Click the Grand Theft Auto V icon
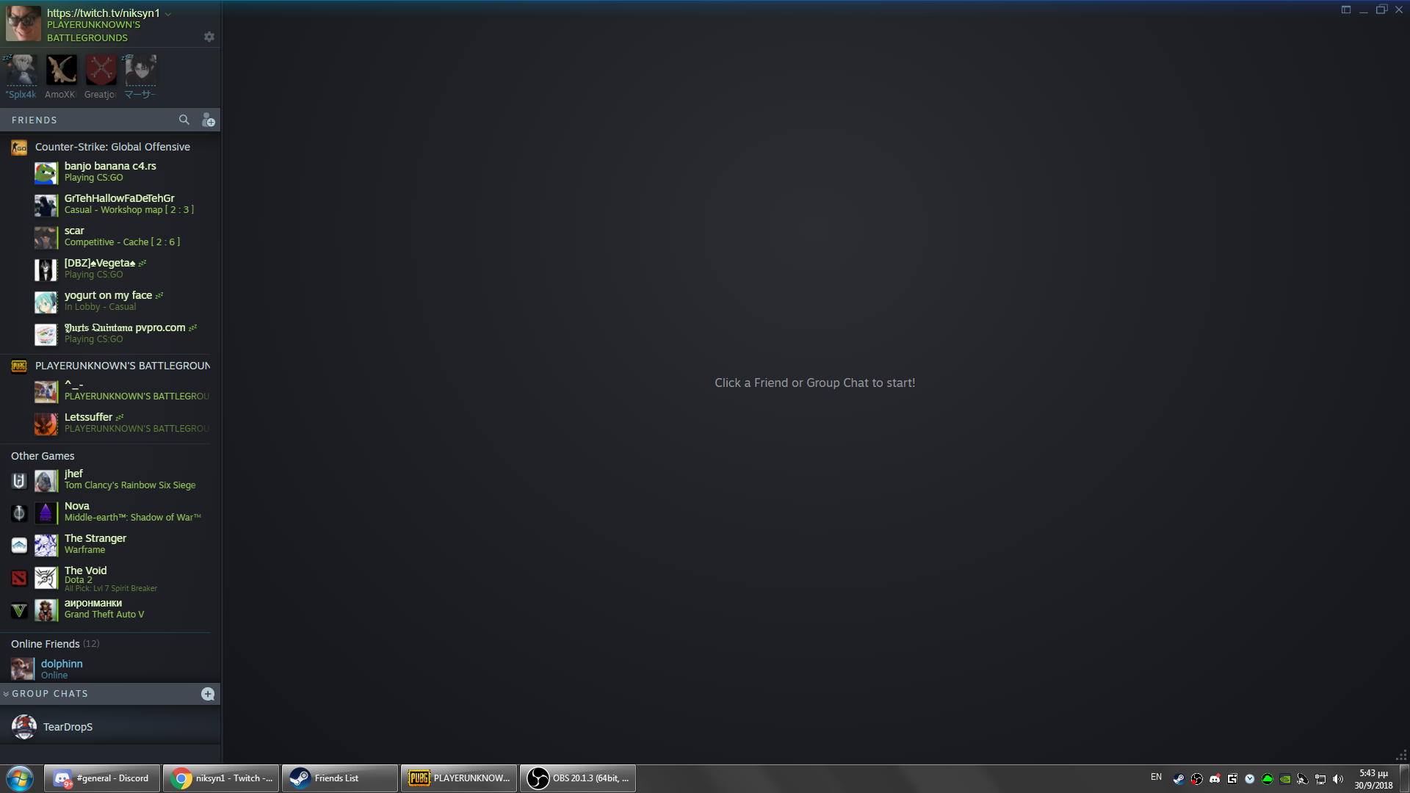This screenshot has width=1410, height=793. tap(19, 610)
